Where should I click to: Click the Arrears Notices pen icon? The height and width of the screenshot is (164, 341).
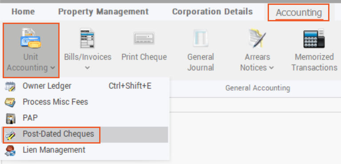click(257, 38)
